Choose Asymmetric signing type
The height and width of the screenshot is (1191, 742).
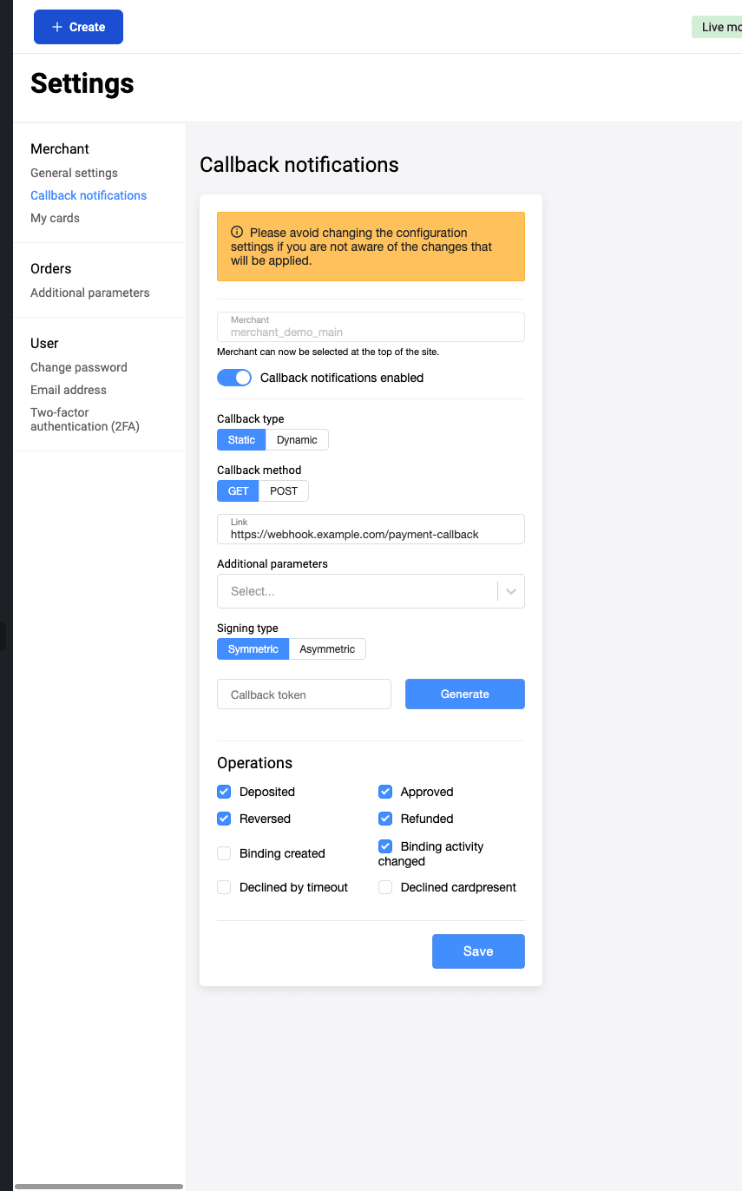tap(327, 649)
